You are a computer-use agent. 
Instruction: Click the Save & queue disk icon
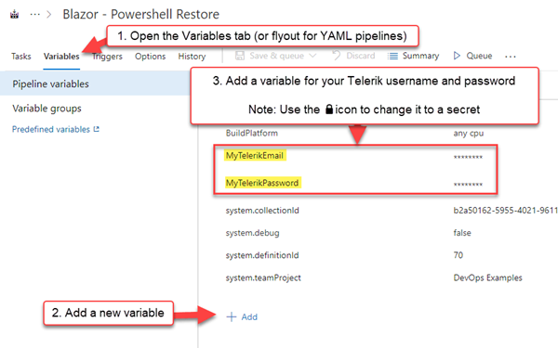240,56
